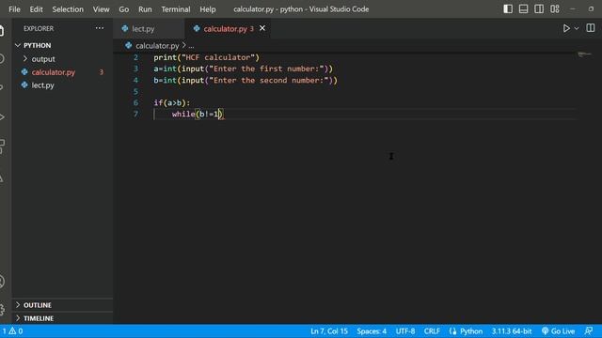Click the print("HCF calculator") code line
Image resolution: width=602 pixels, height=338 pixels.
(207, 57)
